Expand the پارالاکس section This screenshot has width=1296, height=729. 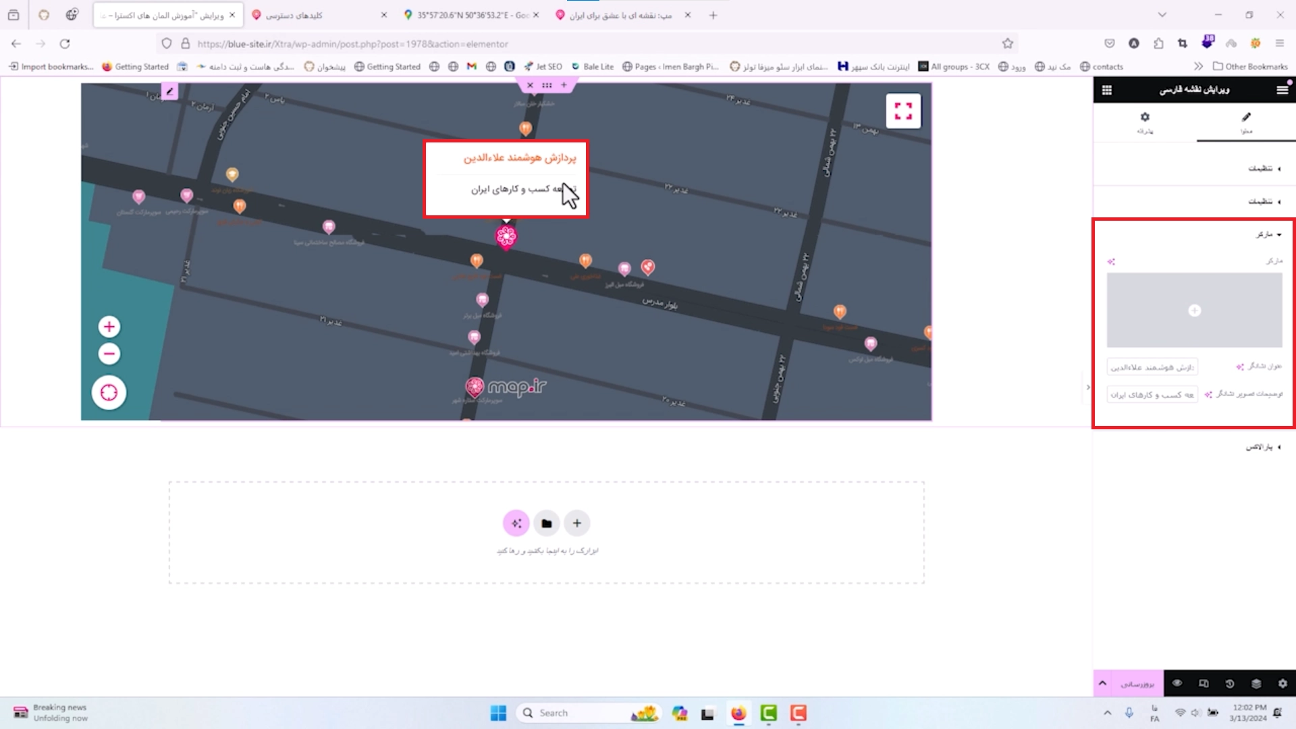(x=1195, y=447)
